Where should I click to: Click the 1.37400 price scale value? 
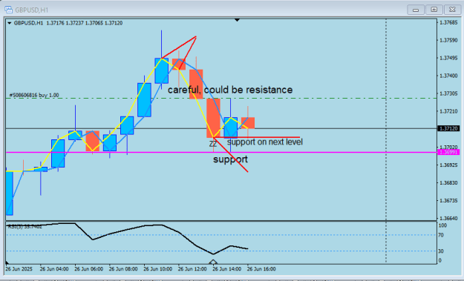click(x=448, y=76)
